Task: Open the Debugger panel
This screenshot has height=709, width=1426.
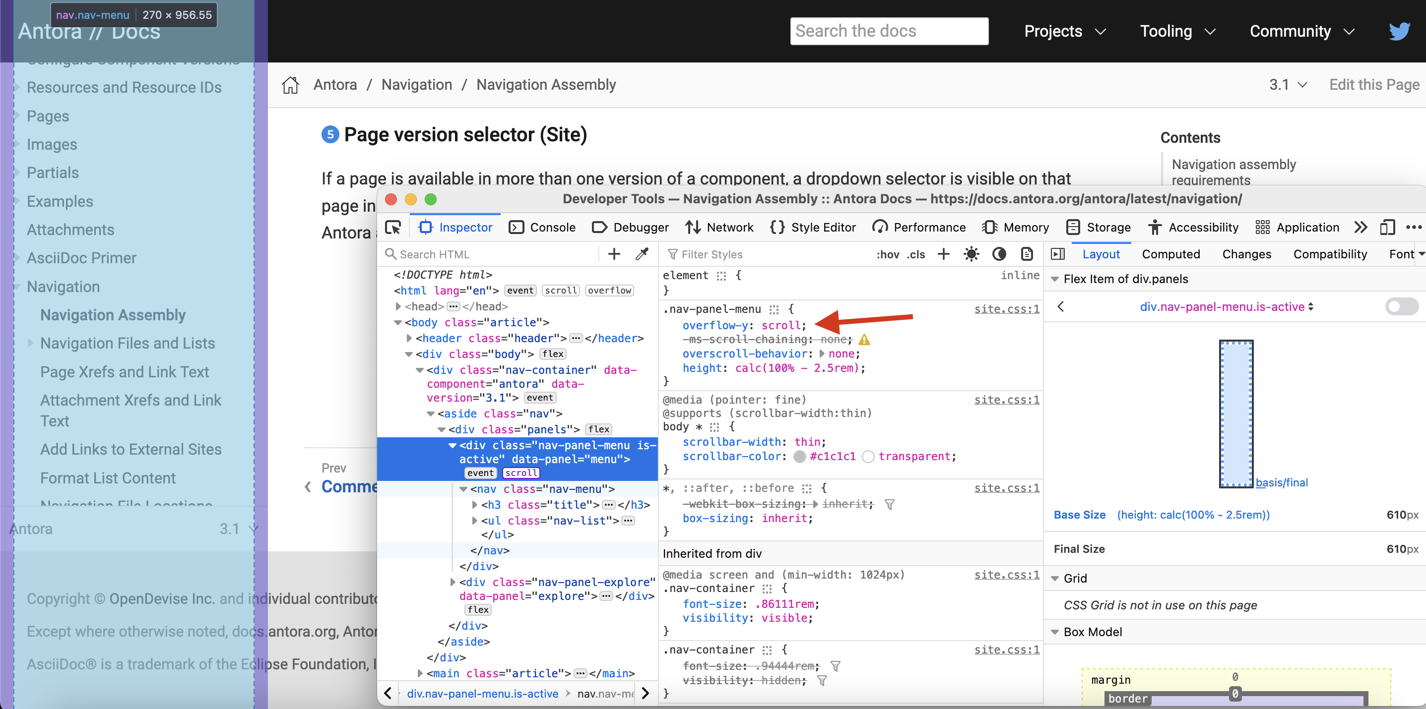Action: coord(630,227)
